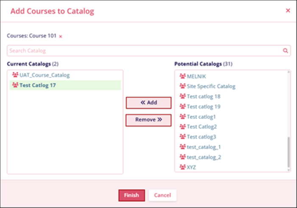Click the group icon beside UAT_Course_Catalog
Viewport: 297px width, 208px height.
[x=15, y=75]
